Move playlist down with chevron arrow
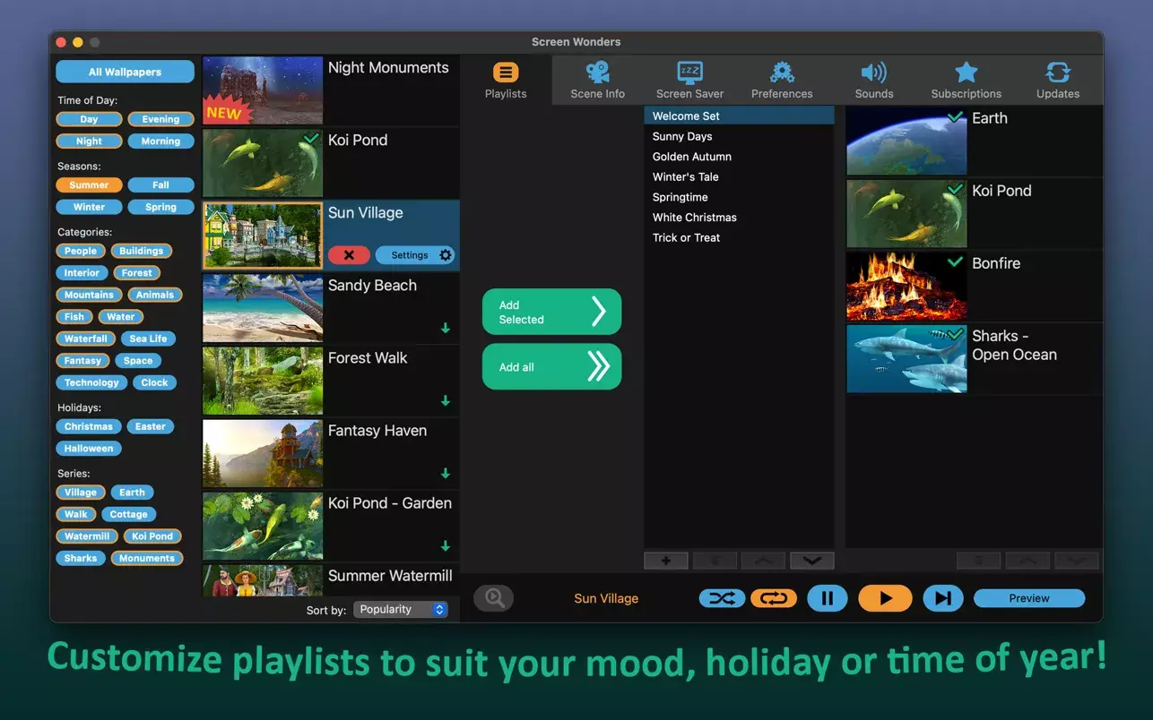1153x720 pixels. (x=811, y=561)
